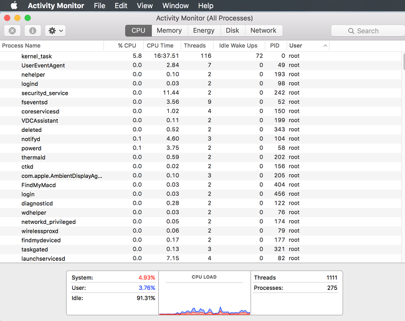The width and height of the screenshot is (405, 321).
Task: Sort by the Threads column header
Action: [197, 45]
